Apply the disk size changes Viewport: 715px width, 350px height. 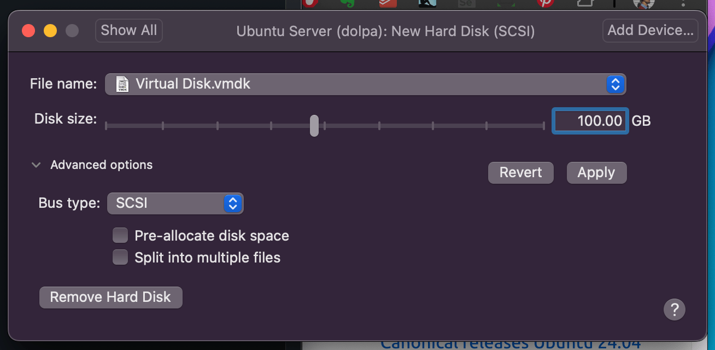(x=596, y=173)
